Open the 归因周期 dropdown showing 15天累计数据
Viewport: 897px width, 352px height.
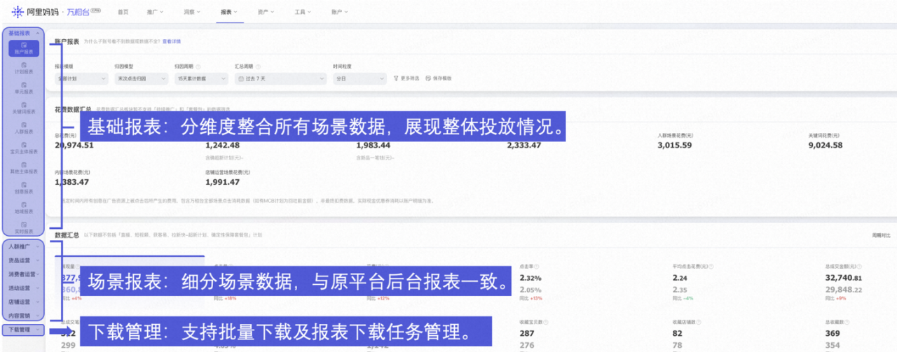(201, 79)
